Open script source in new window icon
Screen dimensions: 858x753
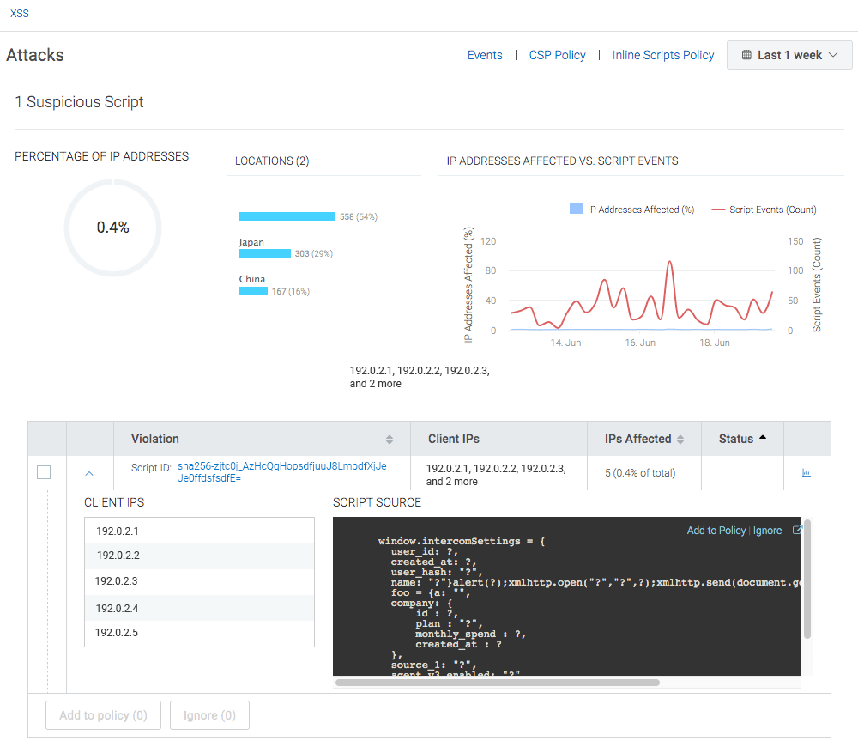click(x=797, y=530)
